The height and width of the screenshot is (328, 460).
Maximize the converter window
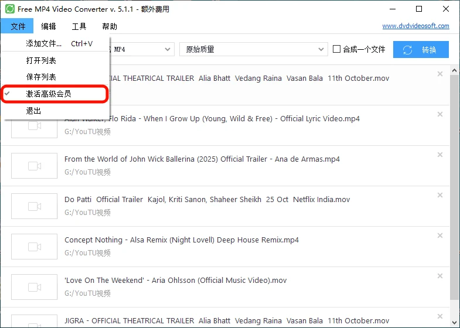tap(419, 9)
